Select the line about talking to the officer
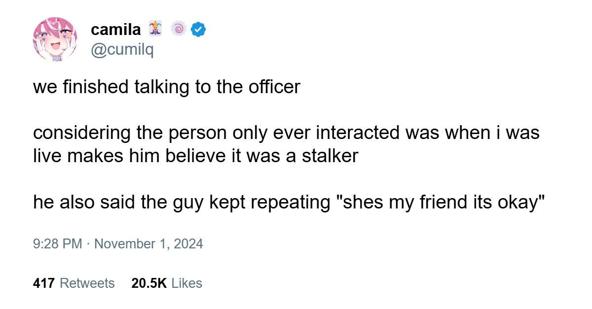The width and height of the screenshot is (592, 309). point(167,87)
